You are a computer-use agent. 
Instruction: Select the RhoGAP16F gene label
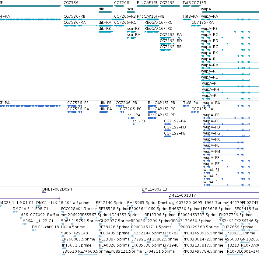[147, 3]
